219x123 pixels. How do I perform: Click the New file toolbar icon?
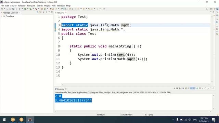[2, 9]
